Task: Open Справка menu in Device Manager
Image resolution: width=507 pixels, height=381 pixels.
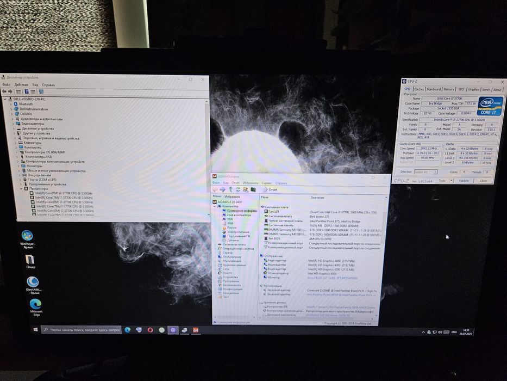Action: pyautogui.click(x=48, y=85)
